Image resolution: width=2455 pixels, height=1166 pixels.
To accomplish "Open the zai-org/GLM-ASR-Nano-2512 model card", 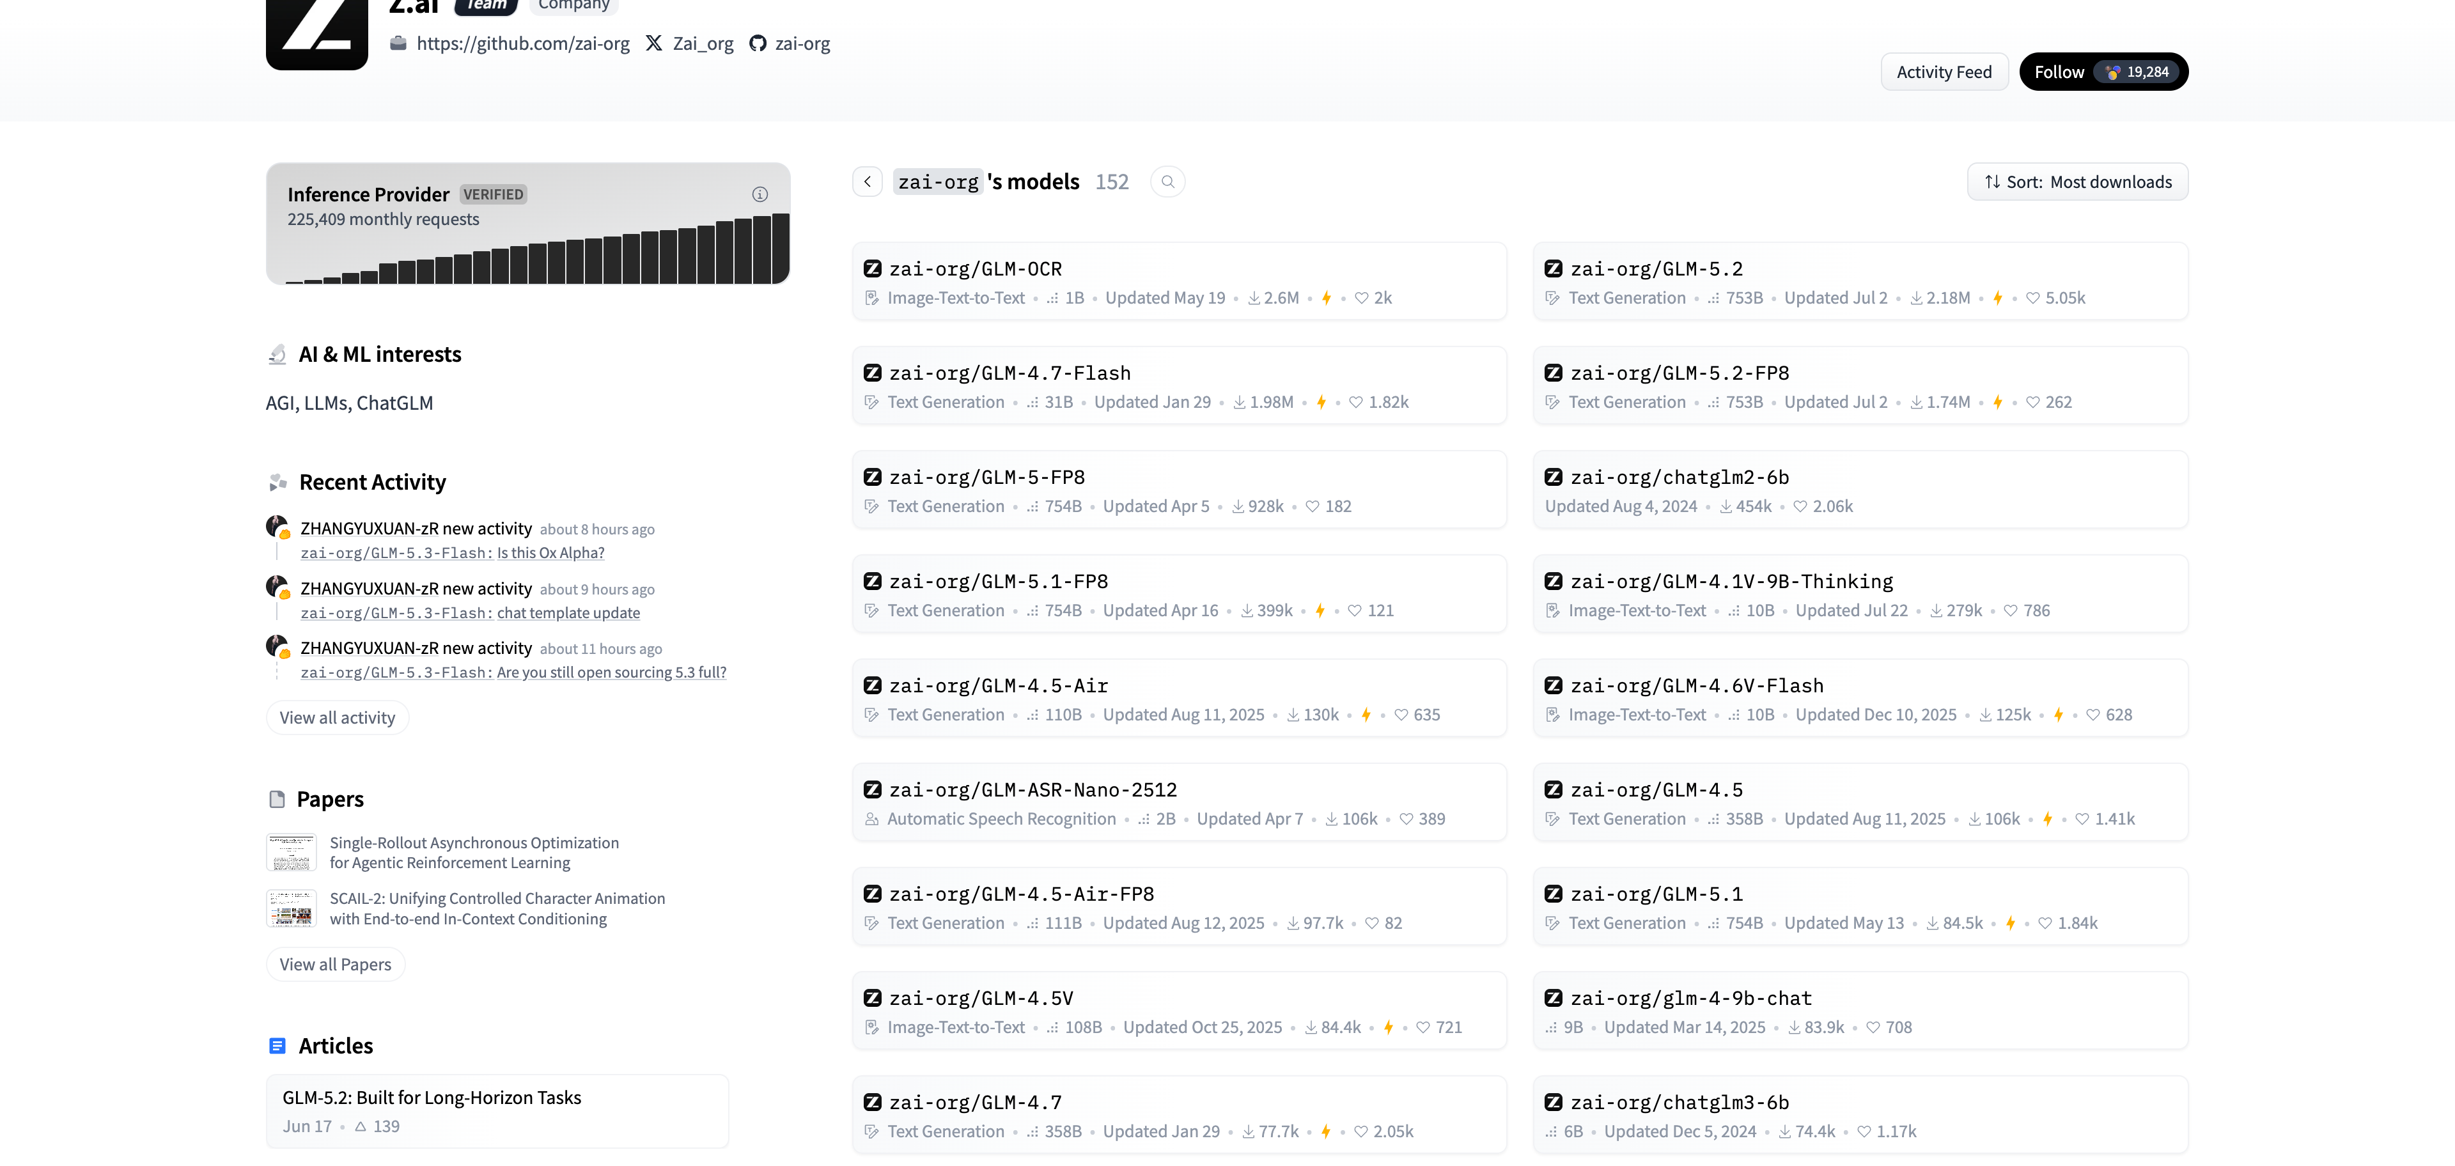I will point(1179,802).
